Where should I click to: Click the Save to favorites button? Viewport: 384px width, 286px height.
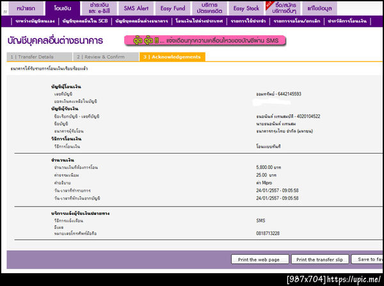click(x=367, y=259)
